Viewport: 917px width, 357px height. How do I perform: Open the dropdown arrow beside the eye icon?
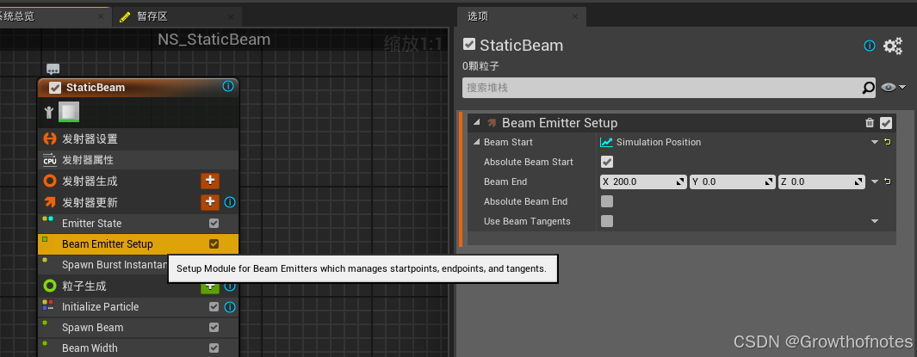tap(902, 88)
